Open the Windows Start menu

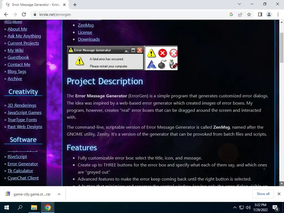pos(7,207)
